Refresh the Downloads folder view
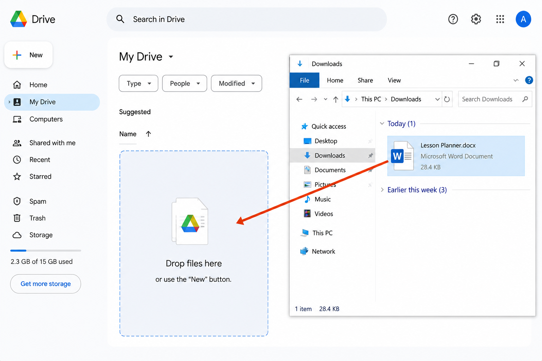 click(447, 99)
